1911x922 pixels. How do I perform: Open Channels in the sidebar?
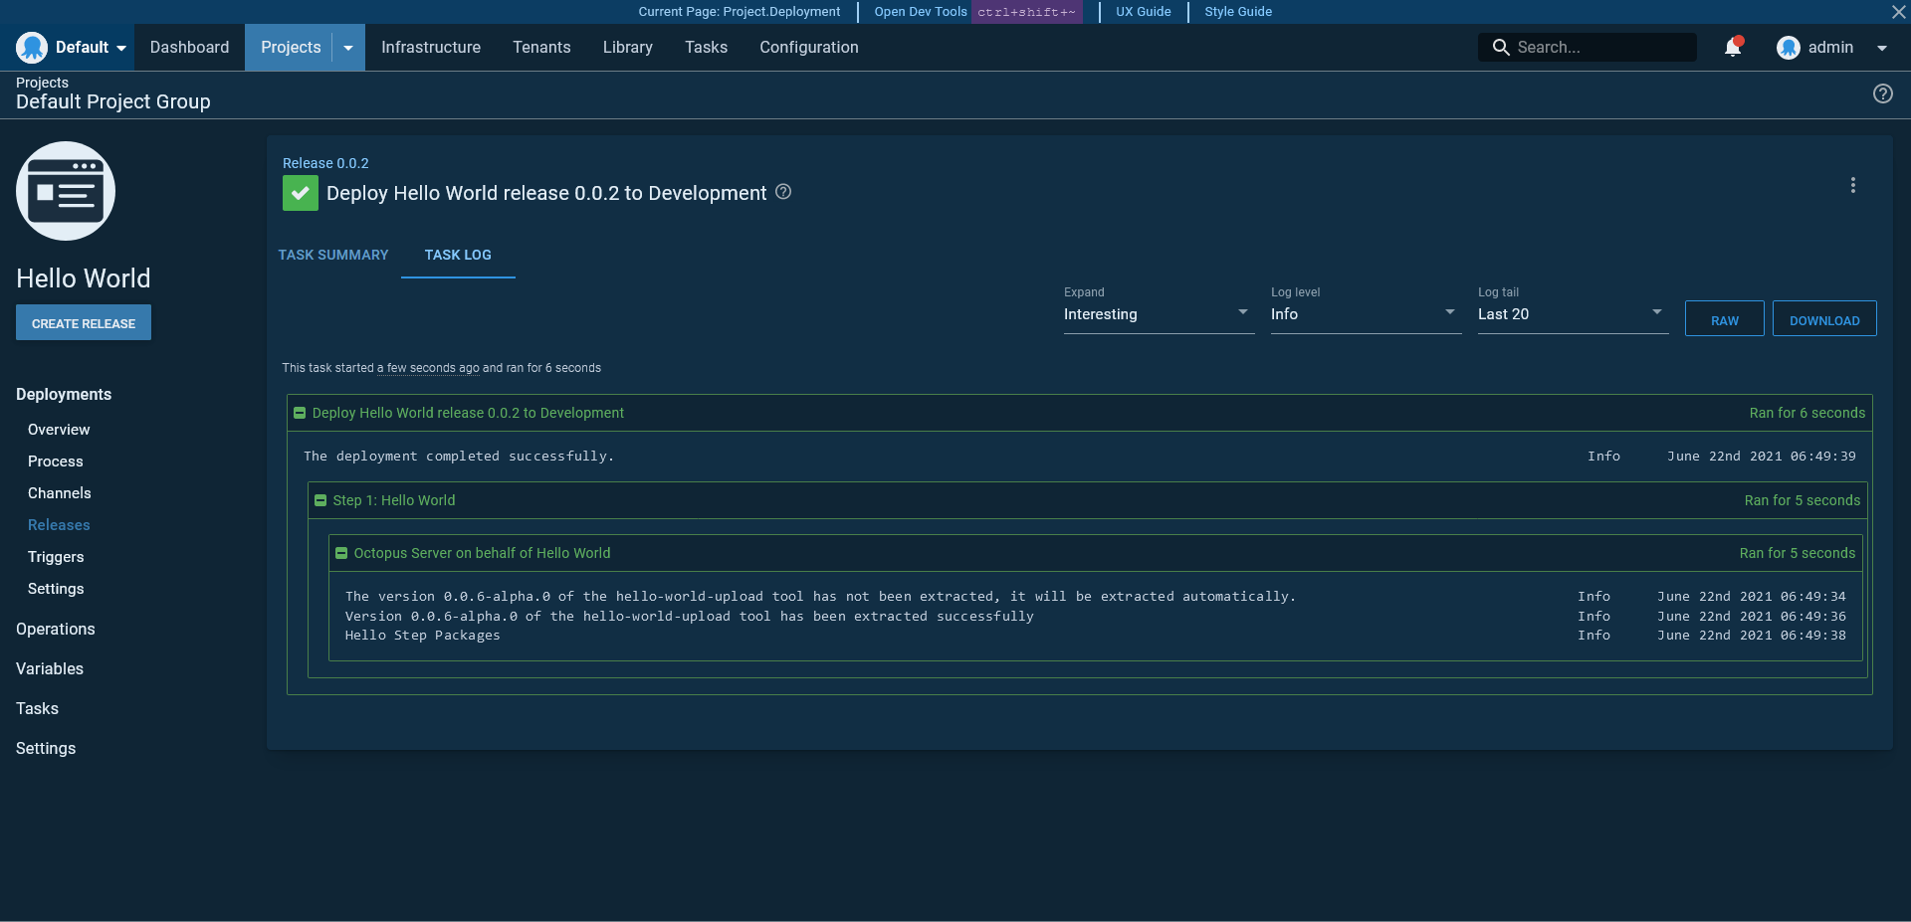[60, 493]
